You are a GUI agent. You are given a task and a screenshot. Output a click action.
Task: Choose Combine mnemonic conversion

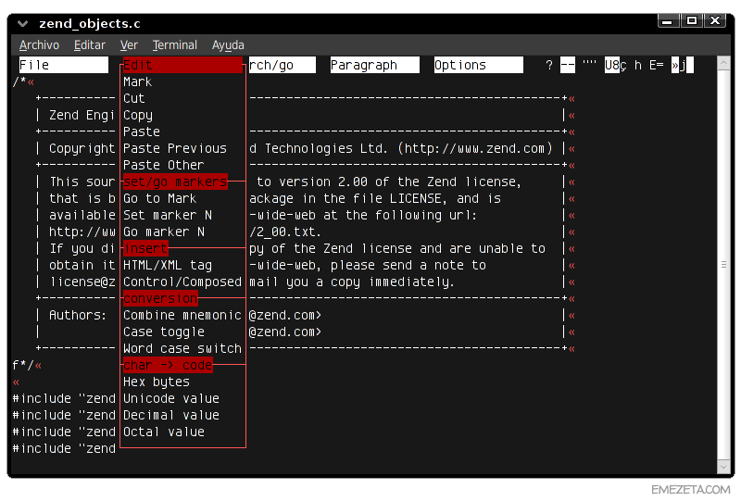[x=182, y=315]
